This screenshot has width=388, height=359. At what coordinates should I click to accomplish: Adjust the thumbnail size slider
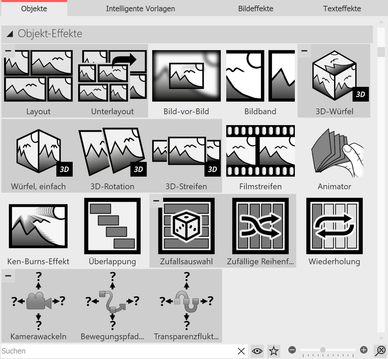point(323,349)
